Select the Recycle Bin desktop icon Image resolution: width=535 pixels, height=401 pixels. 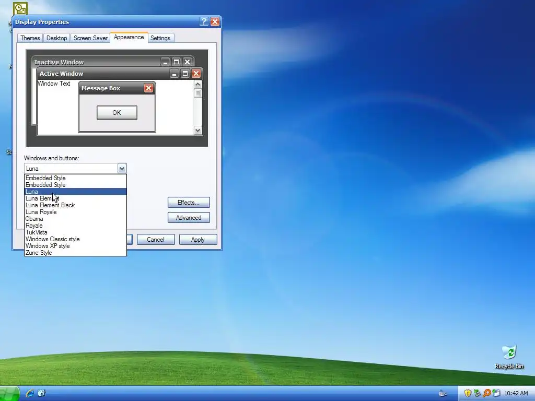coord(509,357)
